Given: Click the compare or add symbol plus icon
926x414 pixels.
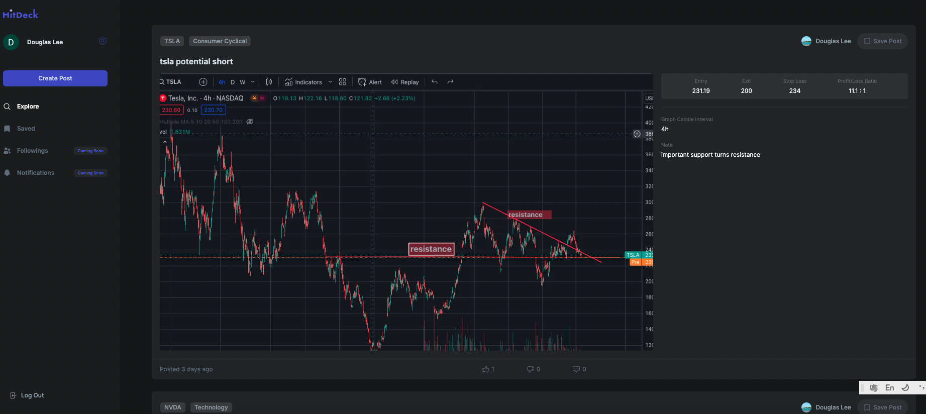Looking at the screenshot, I should 203,82.
